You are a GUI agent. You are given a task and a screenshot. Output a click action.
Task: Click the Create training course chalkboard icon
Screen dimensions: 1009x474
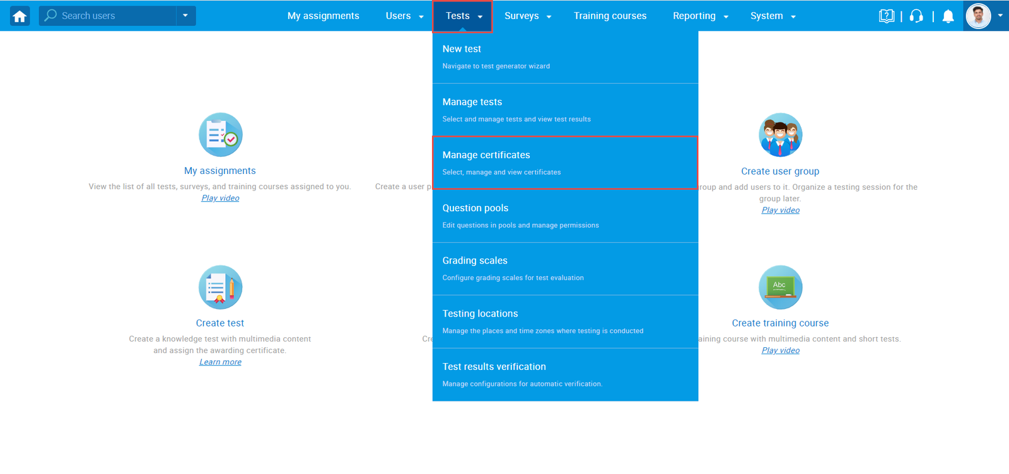coord(780,287)
